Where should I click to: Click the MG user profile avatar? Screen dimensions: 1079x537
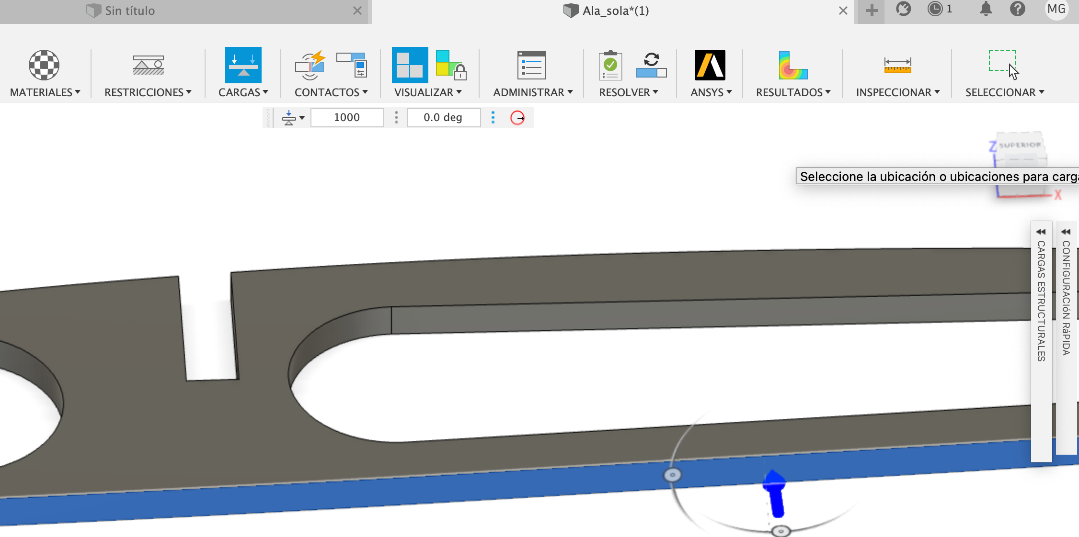pos(1056,9)
